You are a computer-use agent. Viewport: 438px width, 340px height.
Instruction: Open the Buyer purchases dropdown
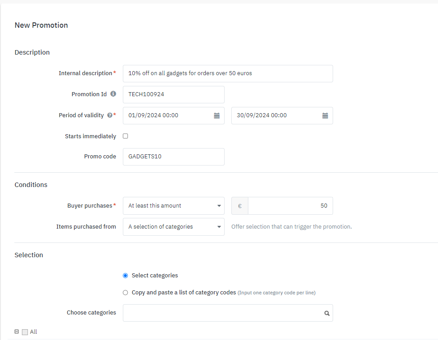tap(173, 206)
